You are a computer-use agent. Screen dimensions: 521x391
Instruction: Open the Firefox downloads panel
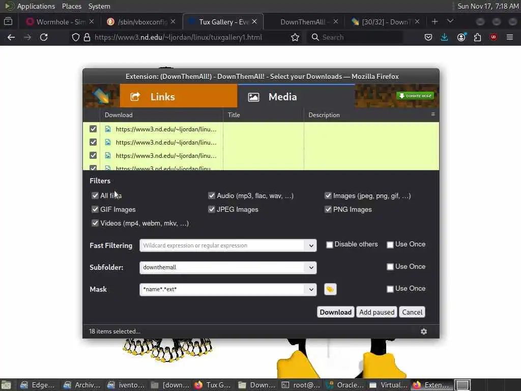coord(444,37)
